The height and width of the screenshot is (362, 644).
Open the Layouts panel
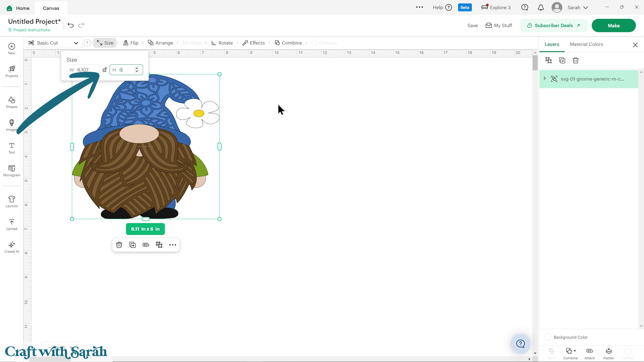pos(12,201)
